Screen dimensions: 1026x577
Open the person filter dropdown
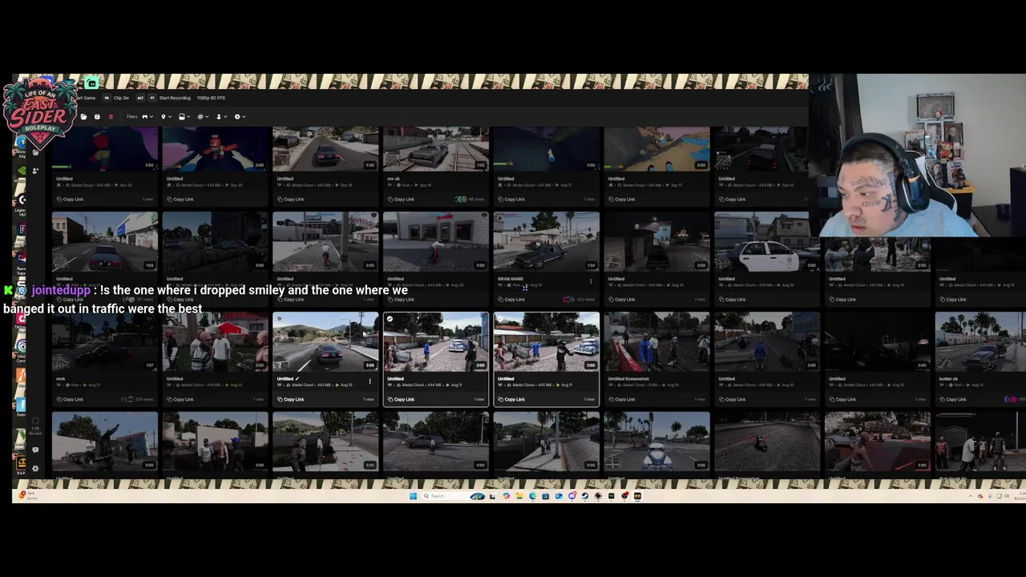coord(220,117)
